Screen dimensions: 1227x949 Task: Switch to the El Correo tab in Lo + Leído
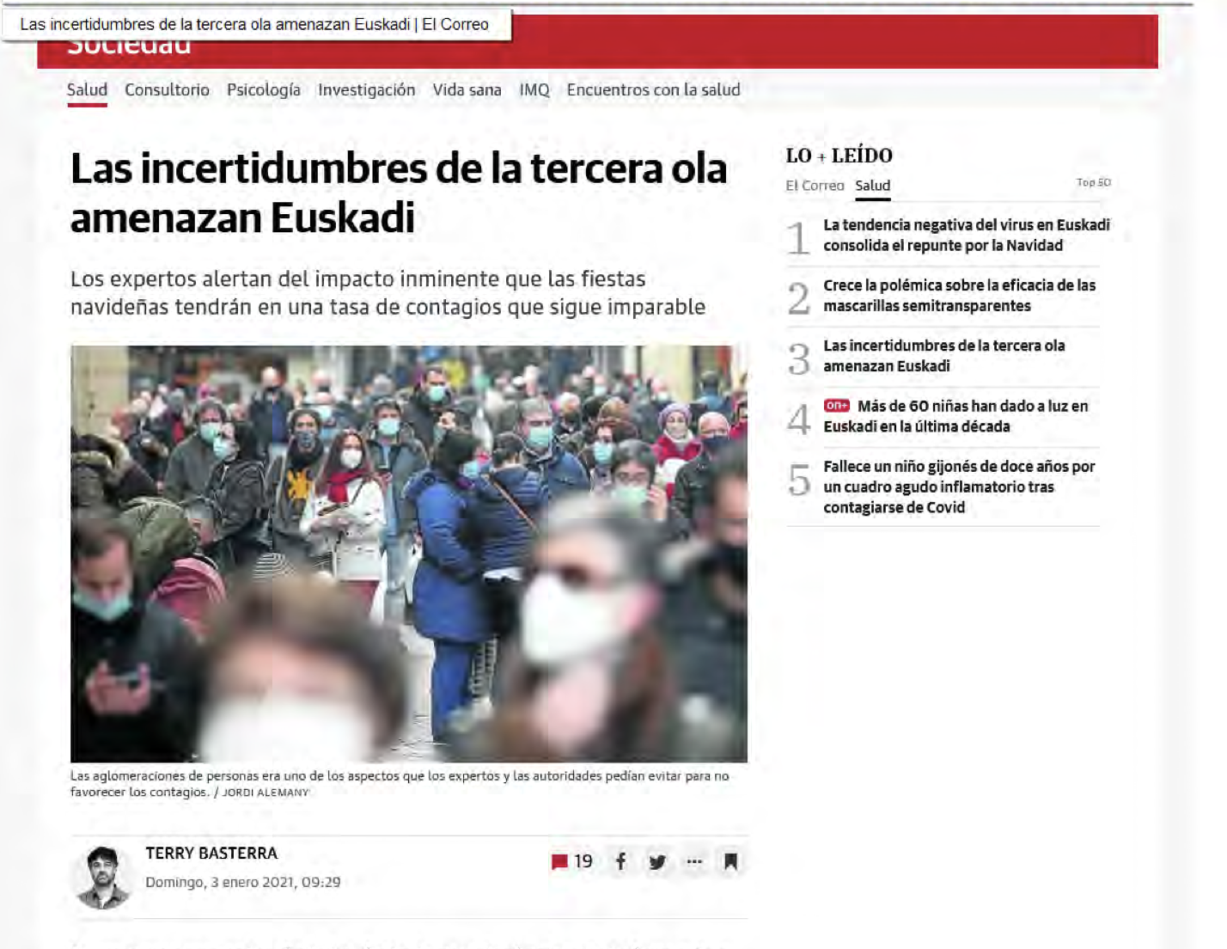(x=814, y=186)
